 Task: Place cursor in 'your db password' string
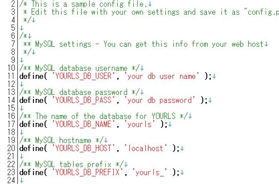point(160,100)
